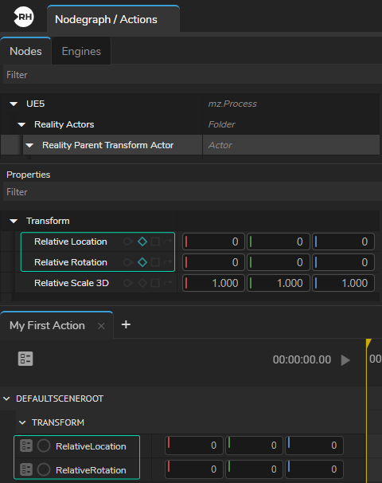
Task: Toggle the circle on the RelativeLocation track
Action: pos(44,446)
